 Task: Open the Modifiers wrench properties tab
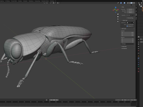pyautogui.click(x=139, y=58)
